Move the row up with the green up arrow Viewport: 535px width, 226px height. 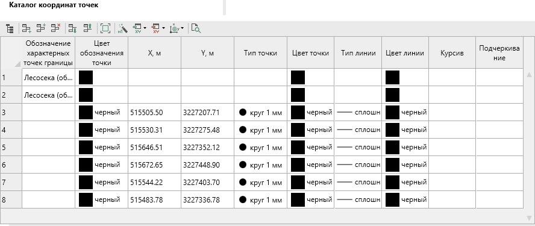[88, 28]
